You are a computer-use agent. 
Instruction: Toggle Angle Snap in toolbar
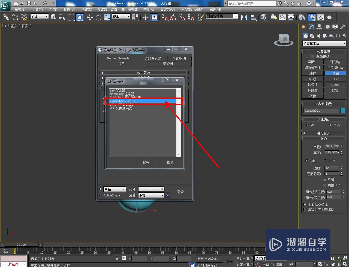tap(173, 17)
